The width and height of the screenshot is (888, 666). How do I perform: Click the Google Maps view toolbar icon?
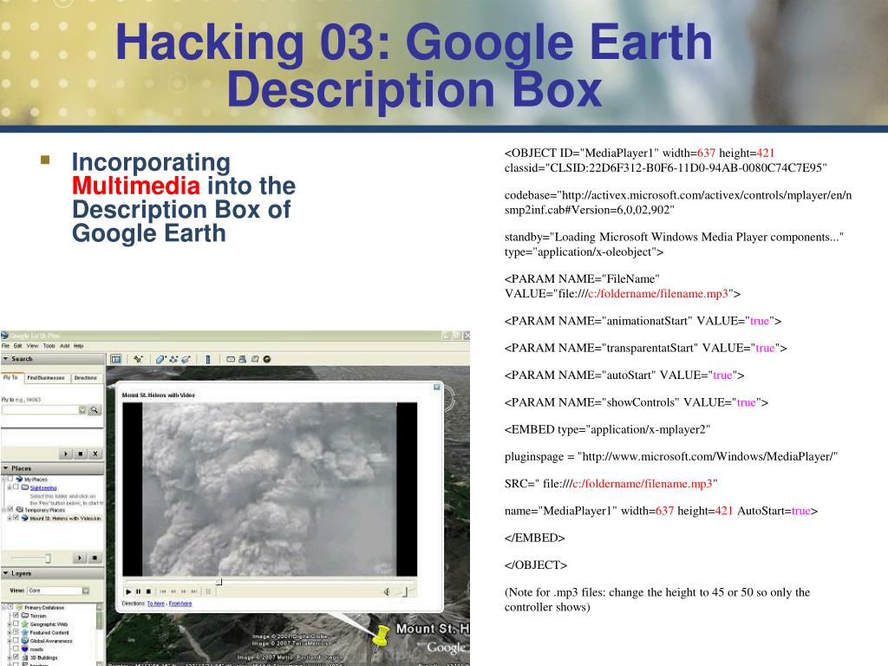pos(255,359)
